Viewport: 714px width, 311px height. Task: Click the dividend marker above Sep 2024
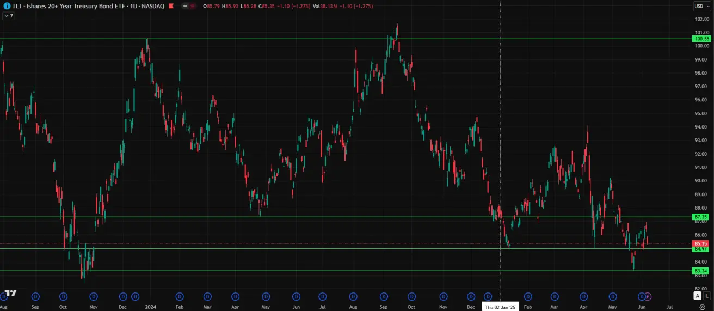coord(384,296)
